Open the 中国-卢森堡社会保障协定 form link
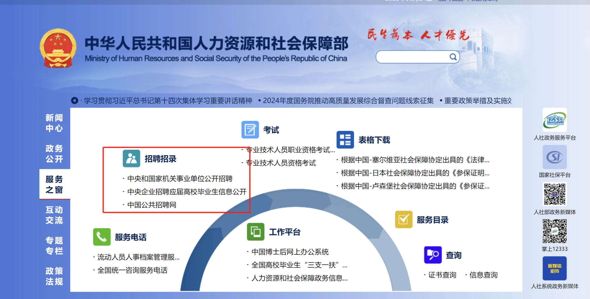This screenshot has height=299, width=590. [415, 186]
